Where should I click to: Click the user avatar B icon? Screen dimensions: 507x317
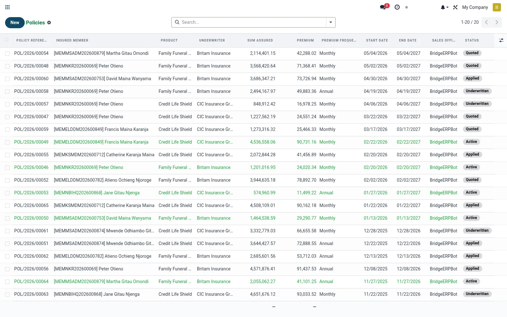(497, 7)
